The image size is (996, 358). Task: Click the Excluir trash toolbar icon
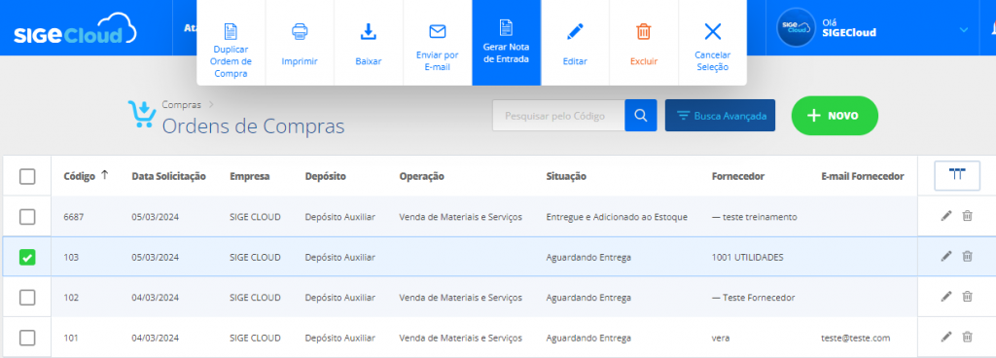point(644,31)
